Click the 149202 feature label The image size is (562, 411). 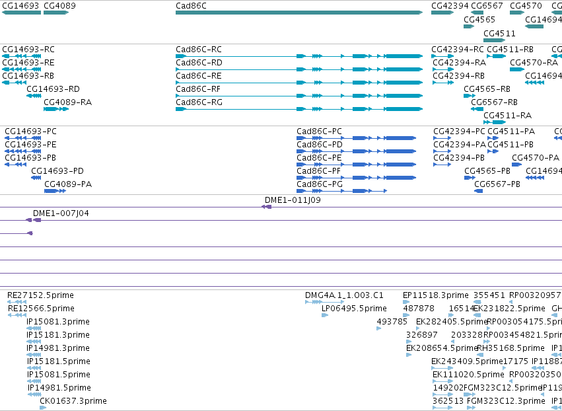point(448,388)
